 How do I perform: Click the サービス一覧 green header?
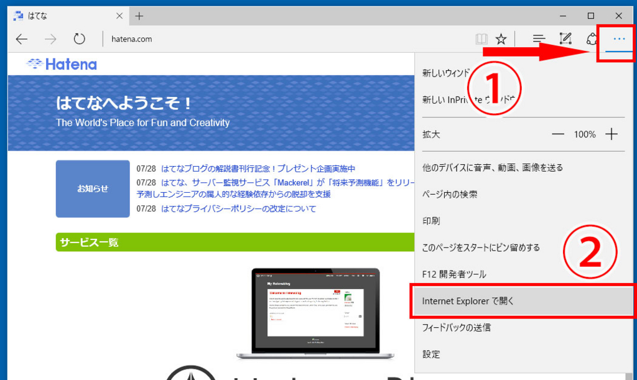pos(235,243)
